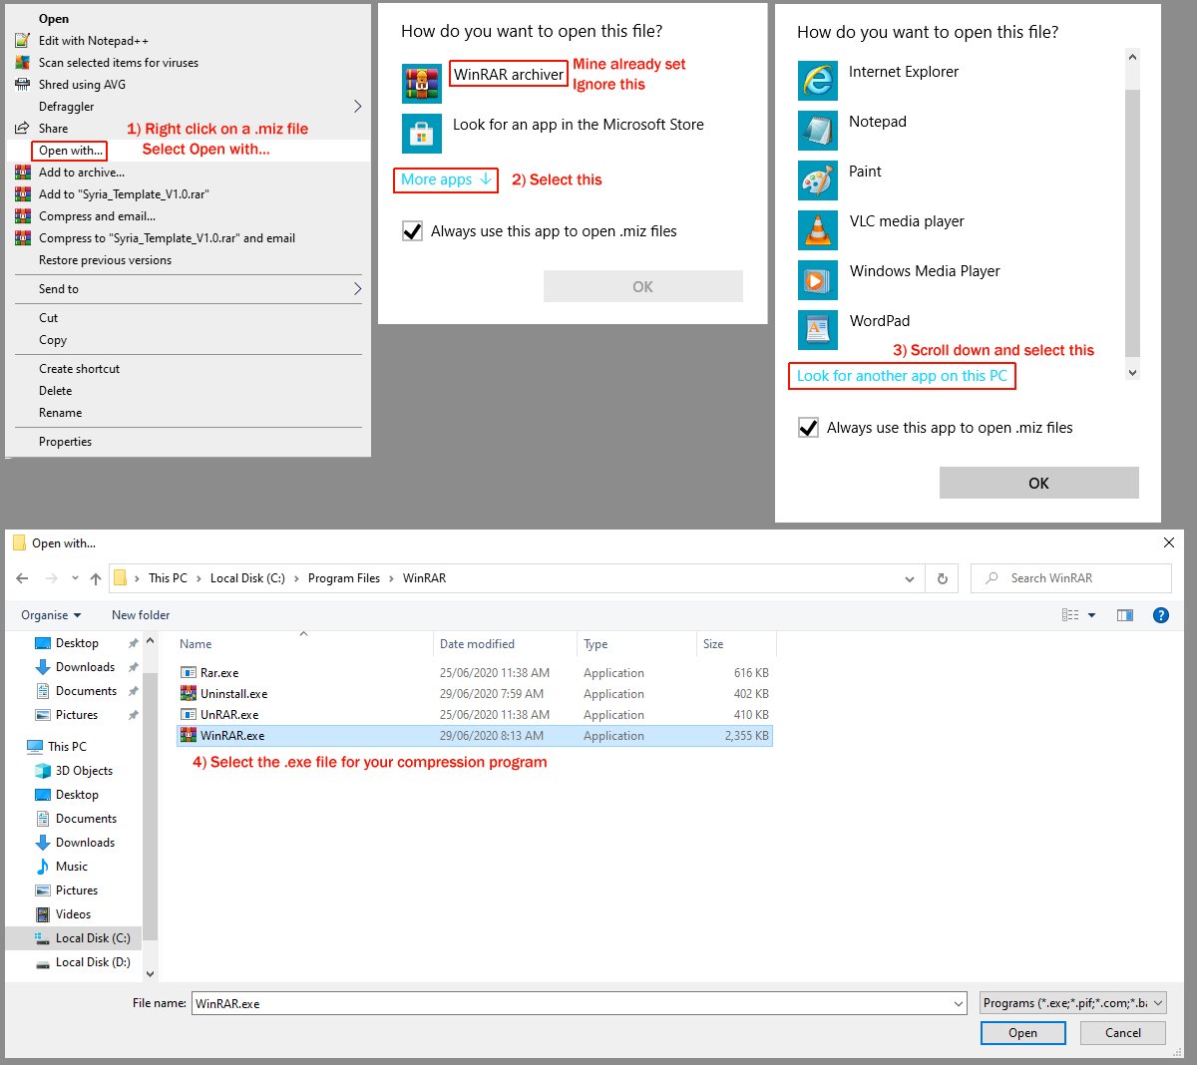Open the address bar history dropdown
The height and width of the screenshot is (1065, 1197).
909,578
